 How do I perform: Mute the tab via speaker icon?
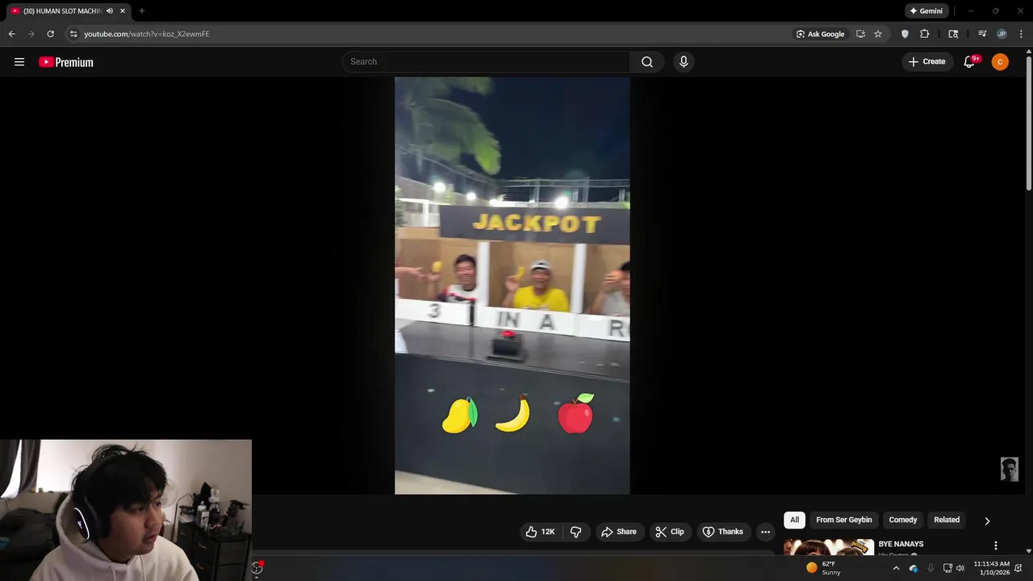point(110,11)
